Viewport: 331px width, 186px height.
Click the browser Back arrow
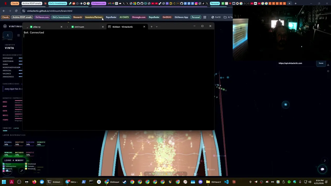pyautogui.click(x=4, y=11)
